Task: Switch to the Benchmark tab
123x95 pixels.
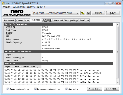Action: (x=9, y=21)
